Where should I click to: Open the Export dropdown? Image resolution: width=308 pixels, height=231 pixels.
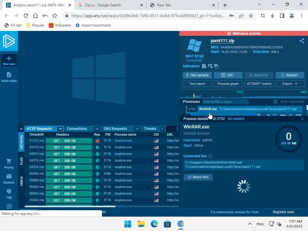click(x=290, y=84)
